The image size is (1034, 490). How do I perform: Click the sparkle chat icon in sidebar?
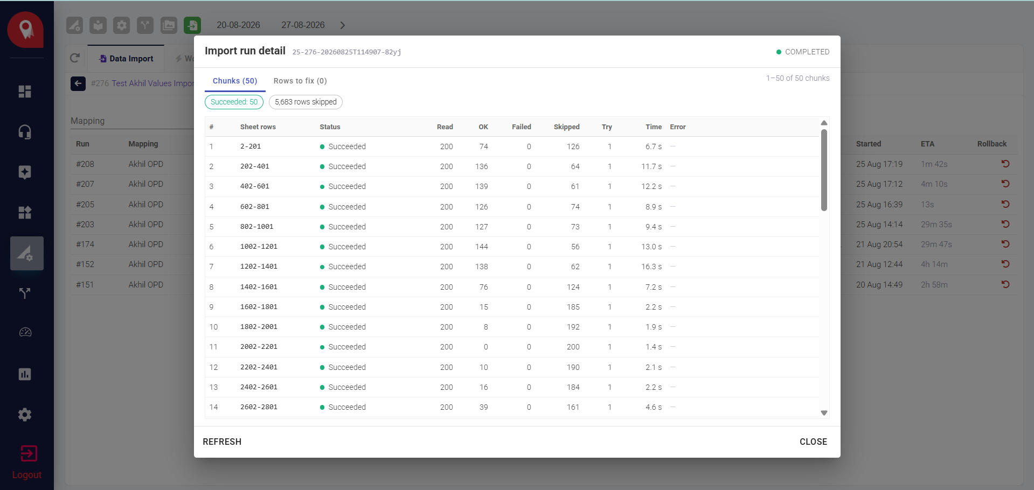coord(25,172)
